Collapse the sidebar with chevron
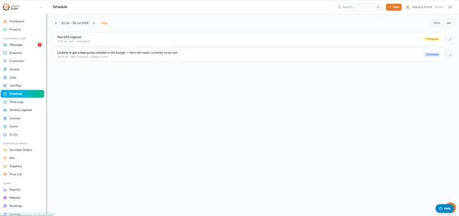The height and width of the screenshot is (216, 459). click(x=41, y=7)
